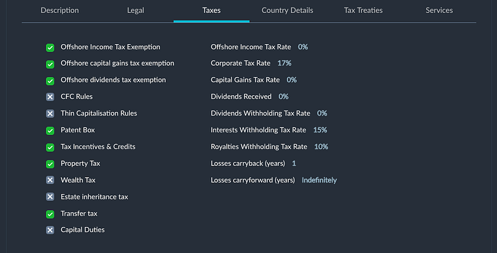Click green check icon beside Offshore Income Tax Exemption
497x253 pixels.
[x=50, y=48]
